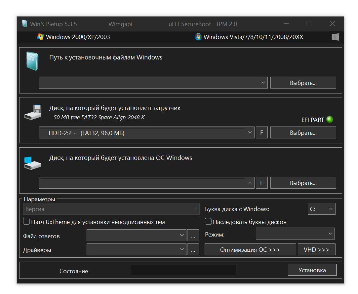Click the installation files box icon
This screenshot has width=358, height=294.
coord(32,61)
